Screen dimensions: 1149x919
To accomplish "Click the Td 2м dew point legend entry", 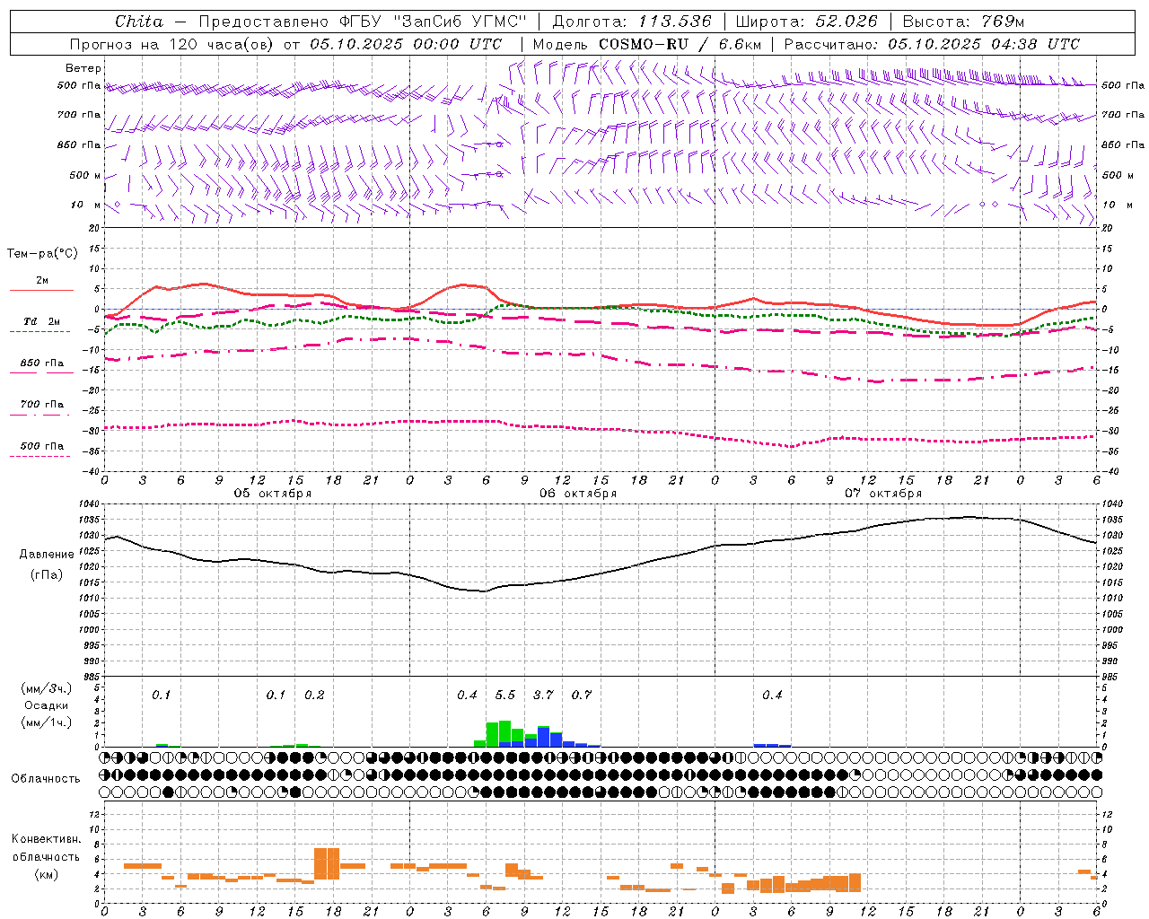I will [x=42, y=321].
